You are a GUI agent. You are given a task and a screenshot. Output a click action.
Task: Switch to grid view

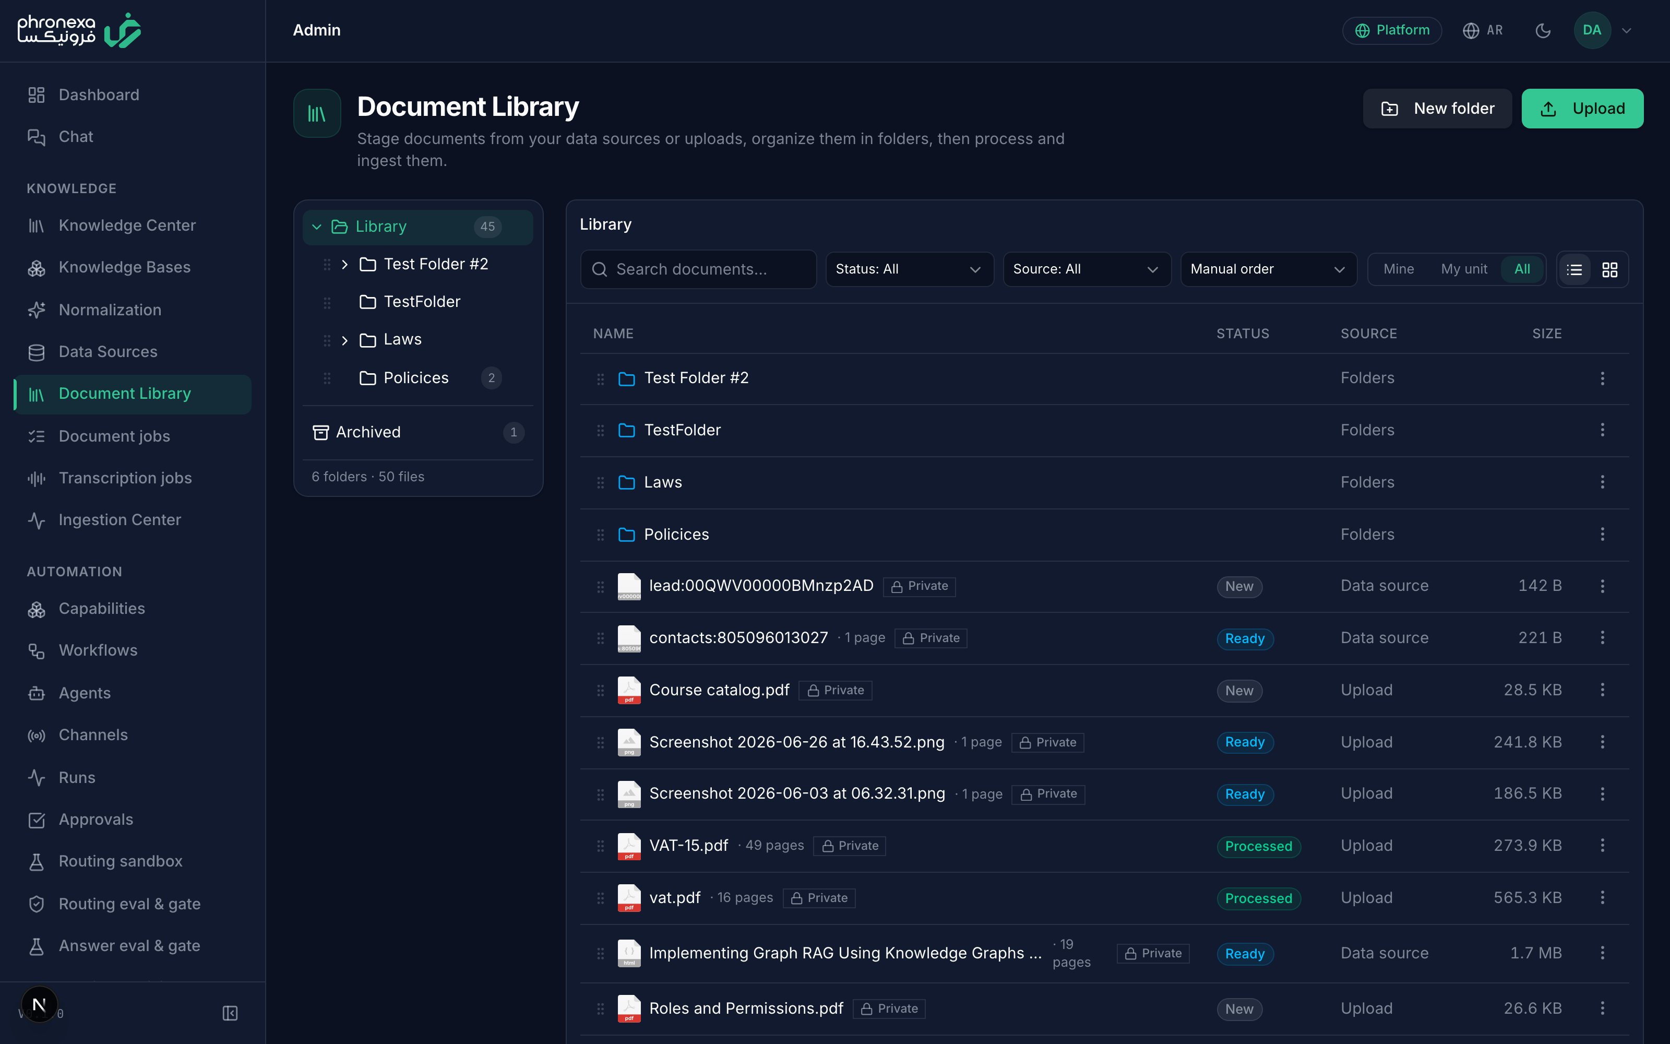tap(1609, 269)
